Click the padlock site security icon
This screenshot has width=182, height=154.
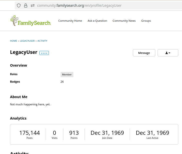click(x=26, y=5)
